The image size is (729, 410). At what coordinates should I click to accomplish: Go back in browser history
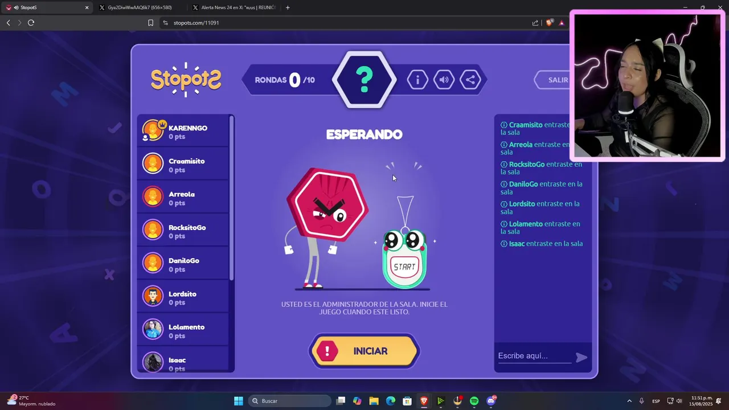[8, 23]
